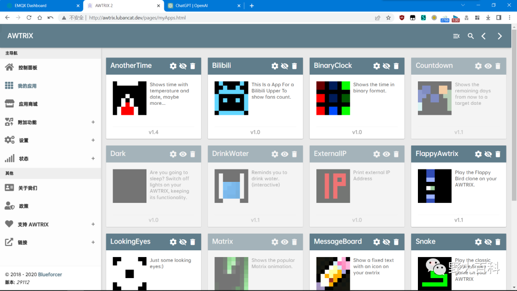Image resolution: width=517 pixels, height=291 pixels.
Task: Expand the 设置 submenu
Action: pyautogui.click(x=93, y=140)
